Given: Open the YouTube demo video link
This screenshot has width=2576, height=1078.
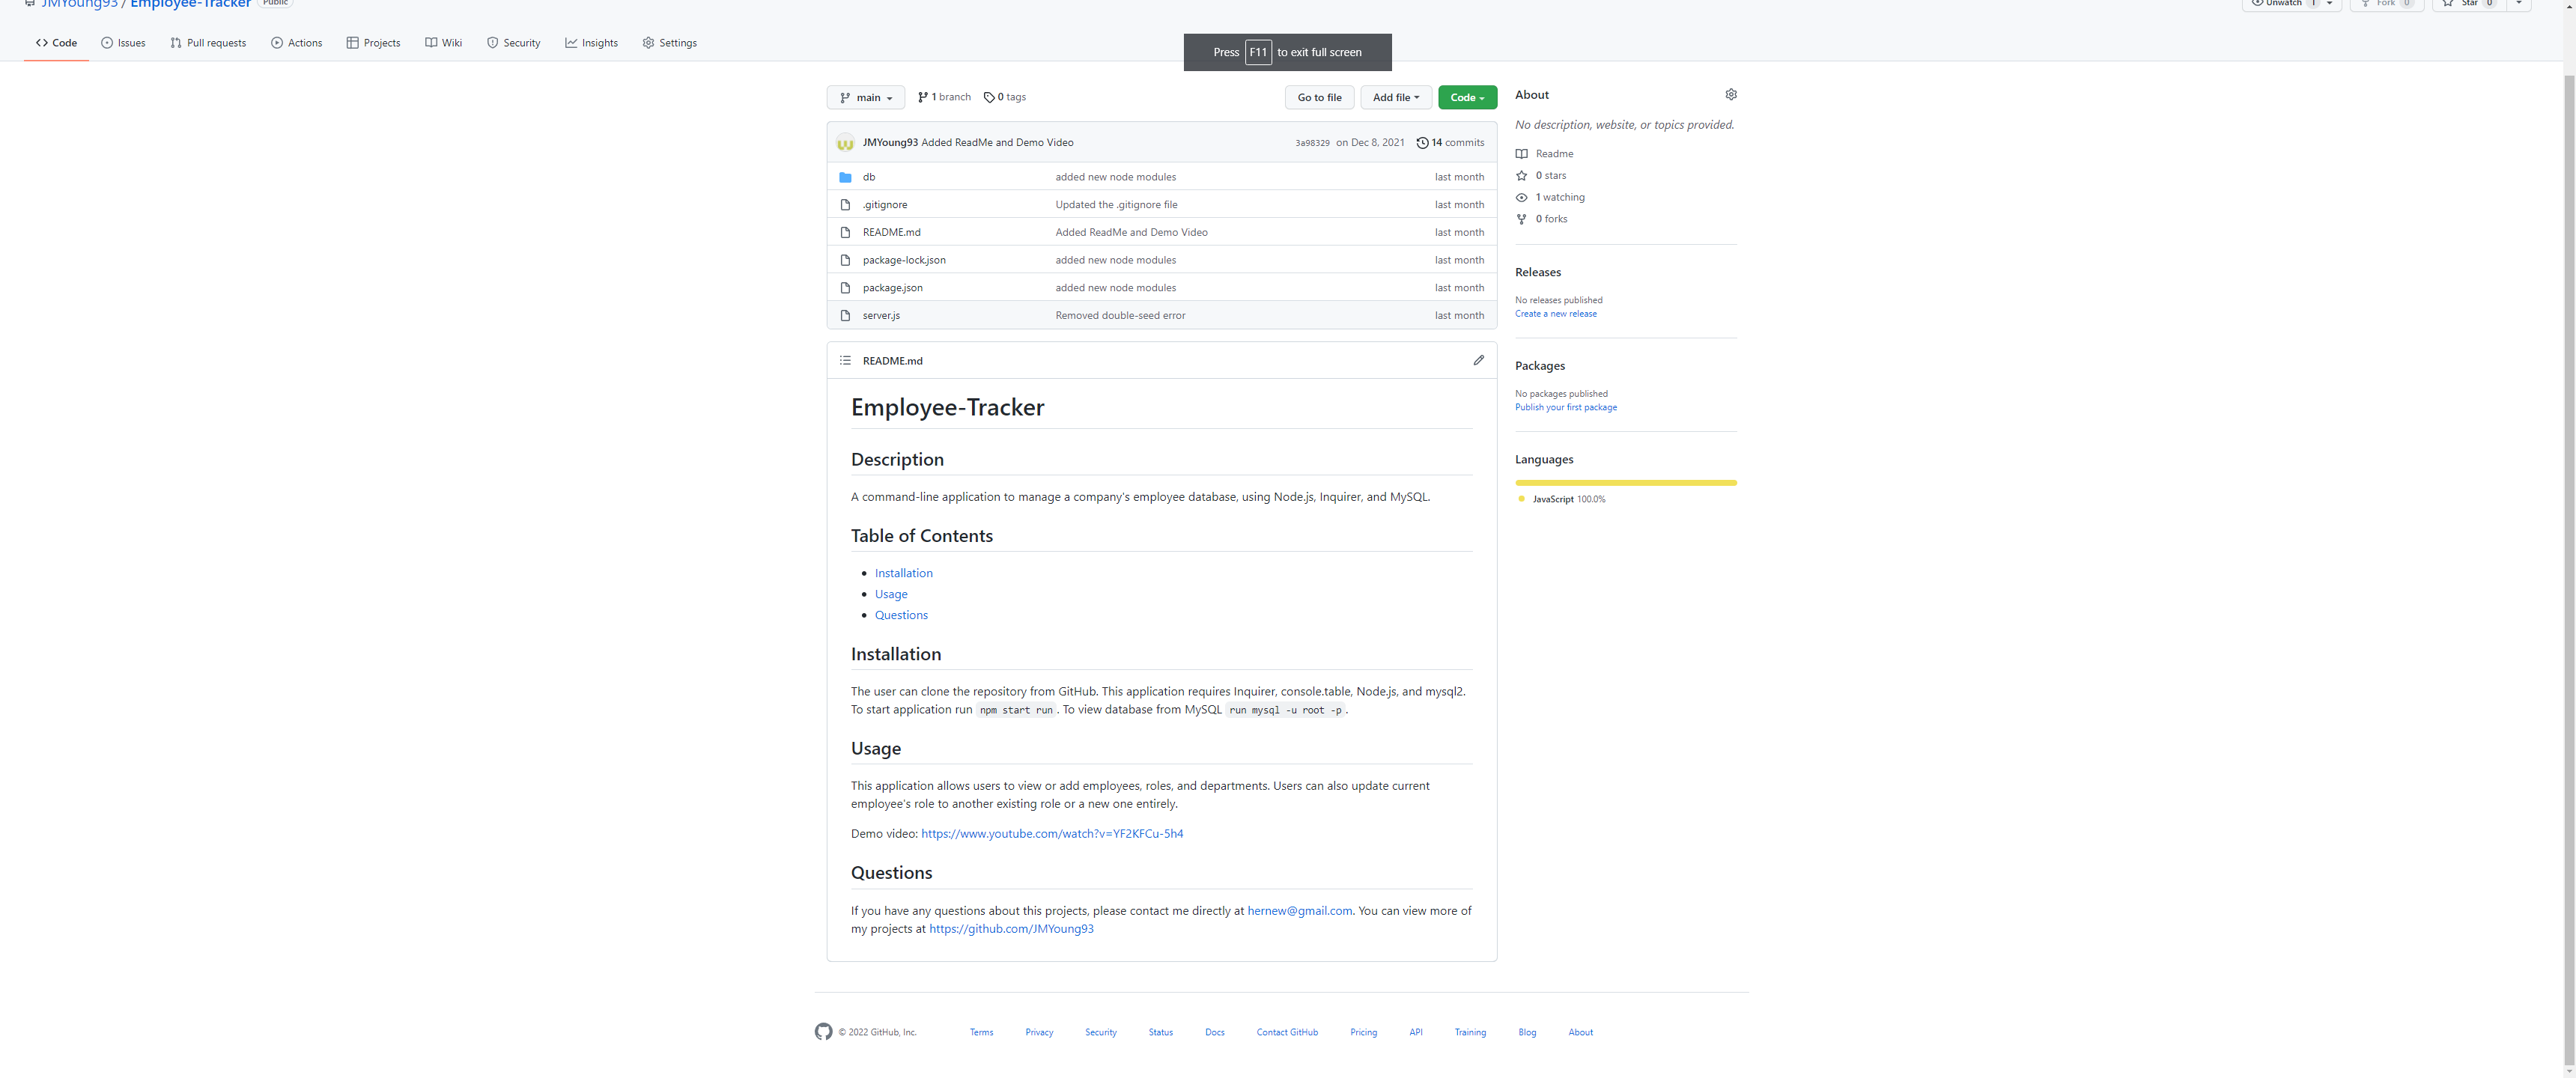Looking at the screenshot, I should [x=1051, y=833].
